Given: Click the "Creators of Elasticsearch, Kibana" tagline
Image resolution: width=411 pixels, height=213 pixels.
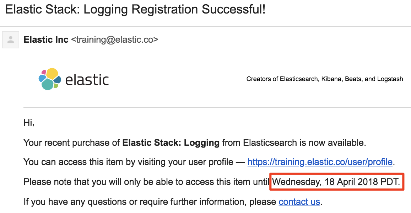Looking at the screenshot, I should coord(294,79).
